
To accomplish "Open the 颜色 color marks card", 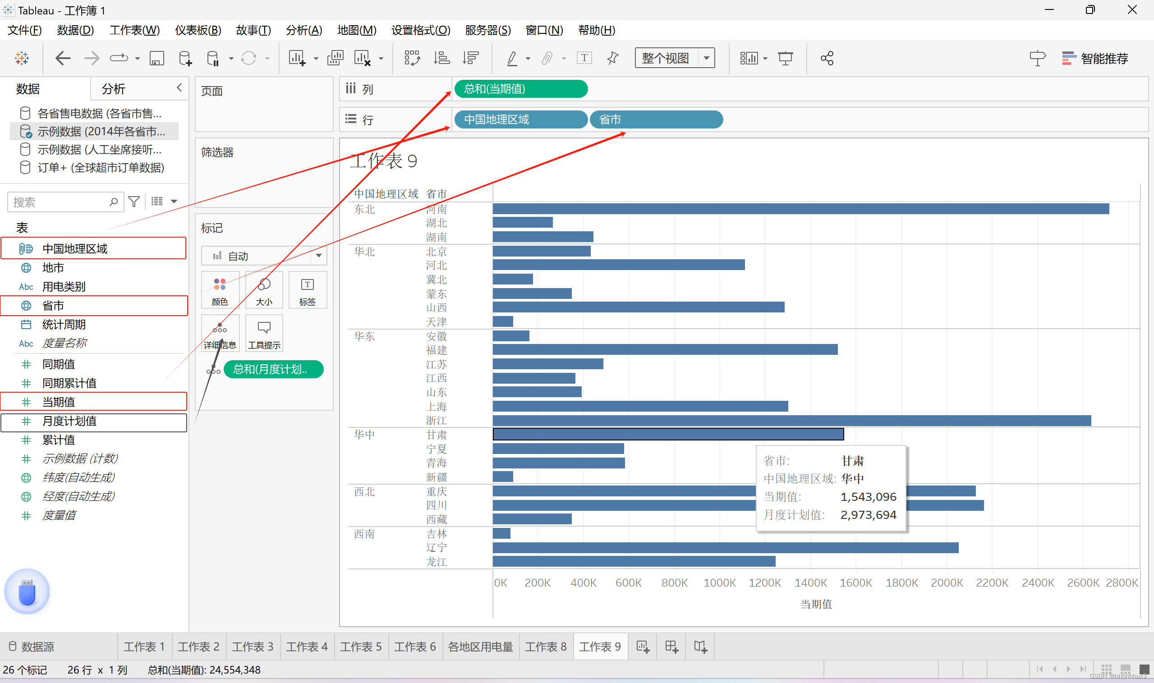I will (x=220, y=291).
